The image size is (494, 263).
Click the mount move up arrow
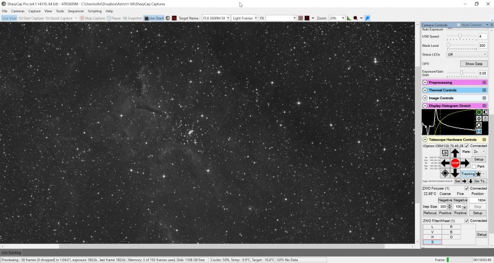click(x=455, y=153)
